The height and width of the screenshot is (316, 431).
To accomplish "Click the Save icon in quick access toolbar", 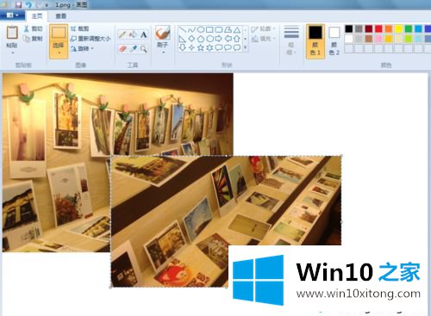I will (x=18, y=5).
